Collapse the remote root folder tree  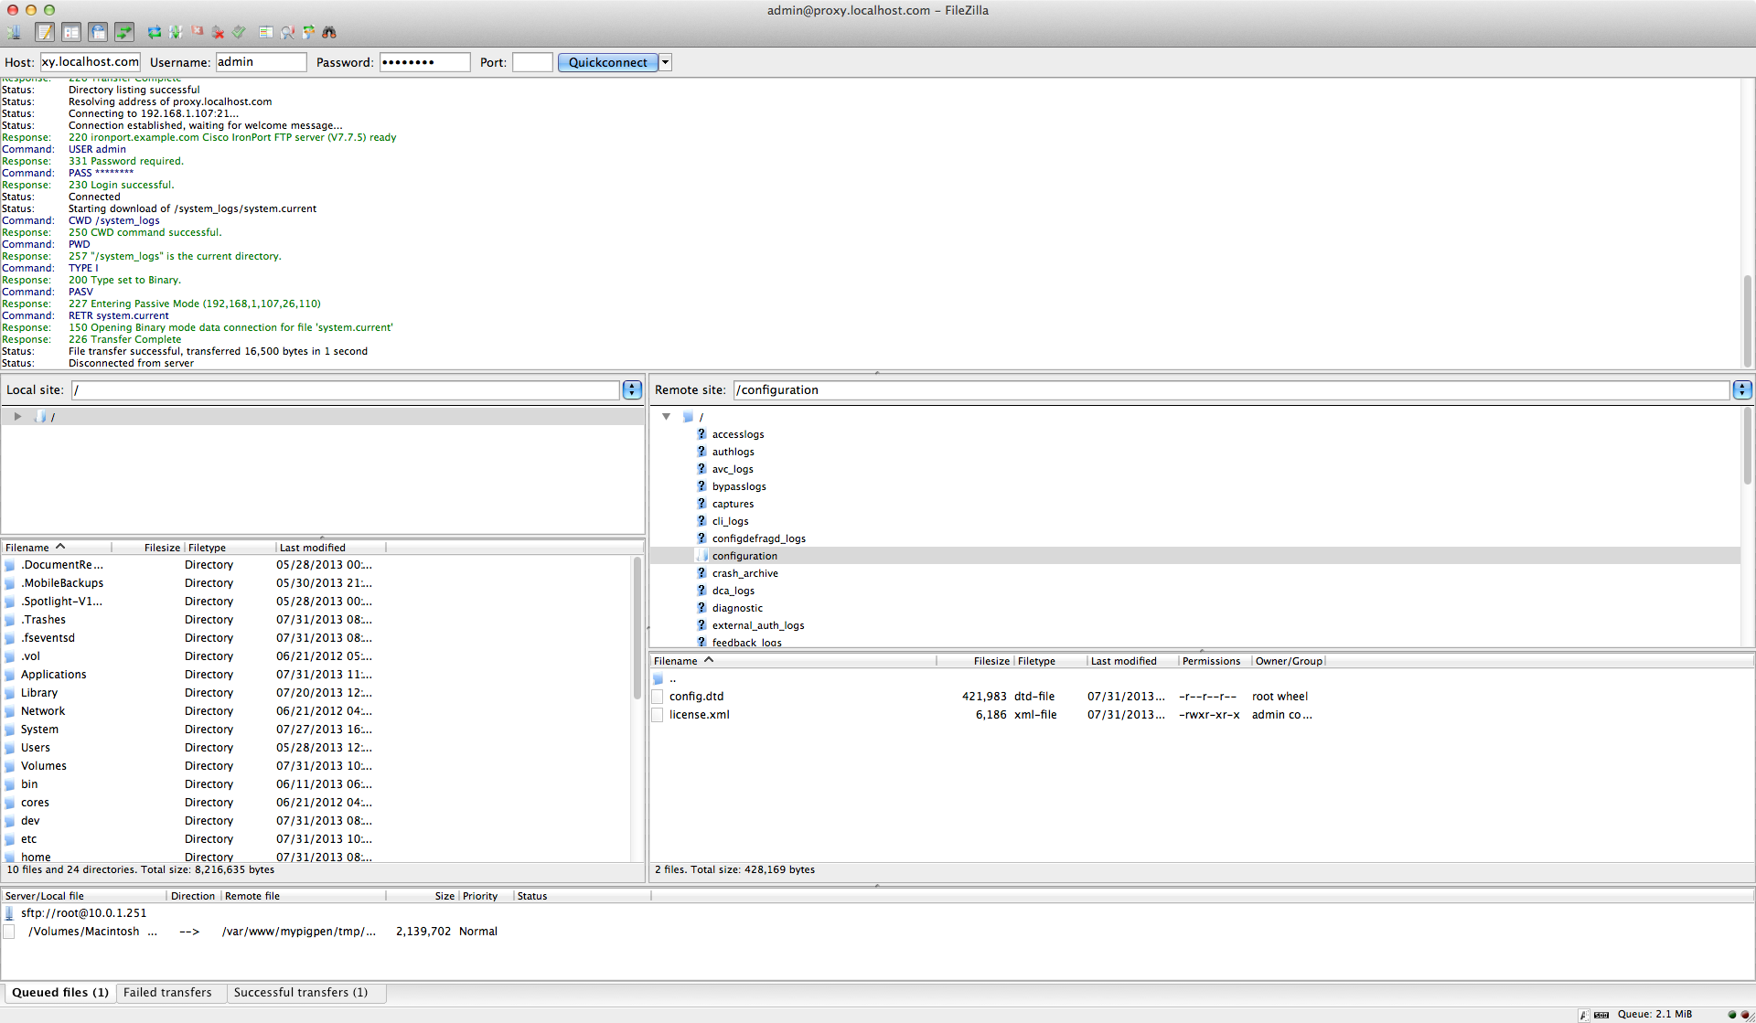667,416
